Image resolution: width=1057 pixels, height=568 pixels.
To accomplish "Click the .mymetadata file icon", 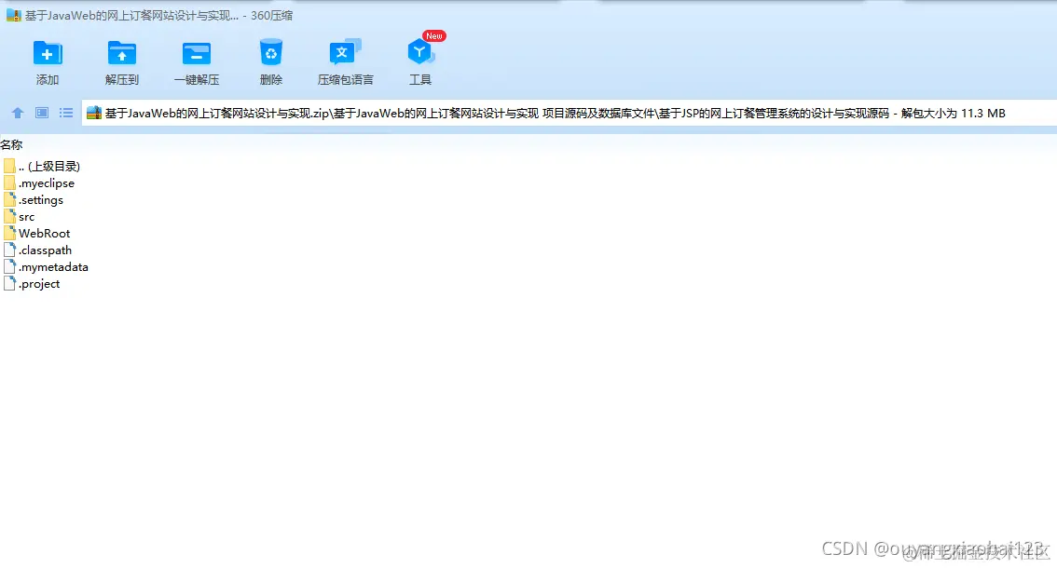I will pyautogui.click(x=9, y=267).
